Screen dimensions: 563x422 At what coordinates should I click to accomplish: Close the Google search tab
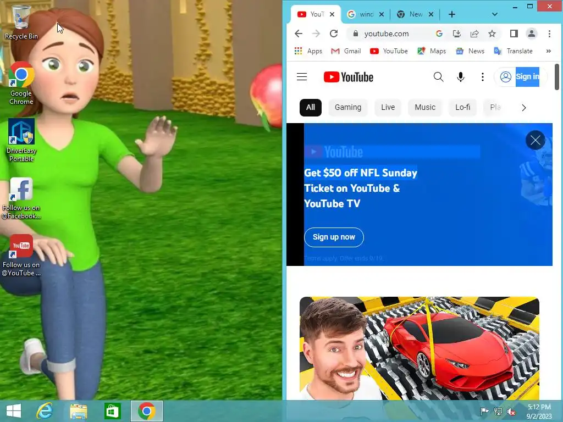tap(382, 14)
